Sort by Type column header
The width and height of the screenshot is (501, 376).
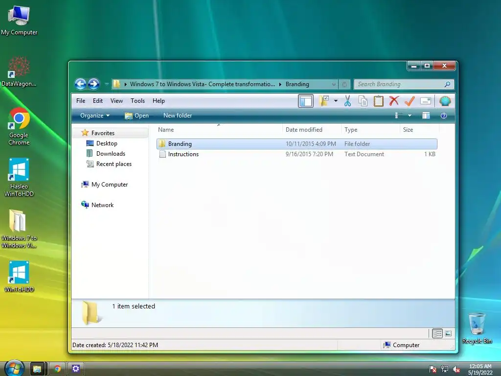371,129
